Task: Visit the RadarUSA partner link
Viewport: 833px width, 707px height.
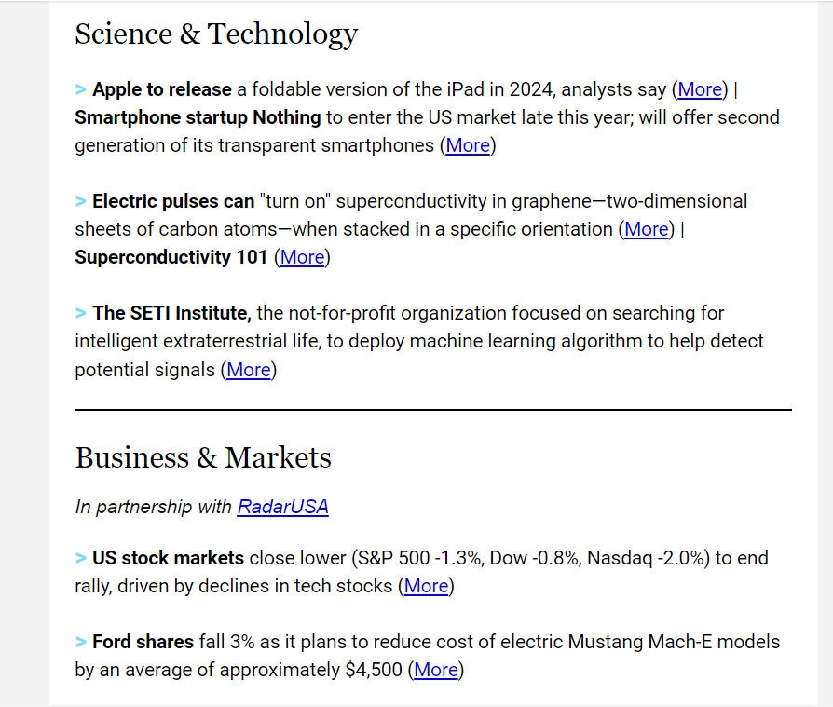Action: tap(282, 507)
